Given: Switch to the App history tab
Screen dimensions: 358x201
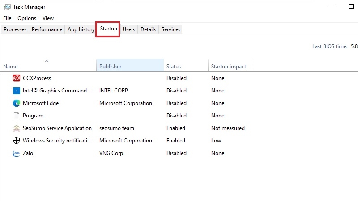Looking at the screenshot, I should coord(81,29).
